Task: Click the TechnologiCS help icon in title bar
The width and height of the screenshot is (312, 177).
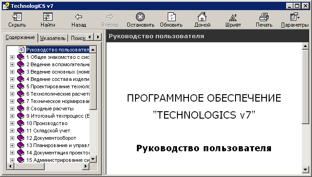Action: click(x=6, y=6)
